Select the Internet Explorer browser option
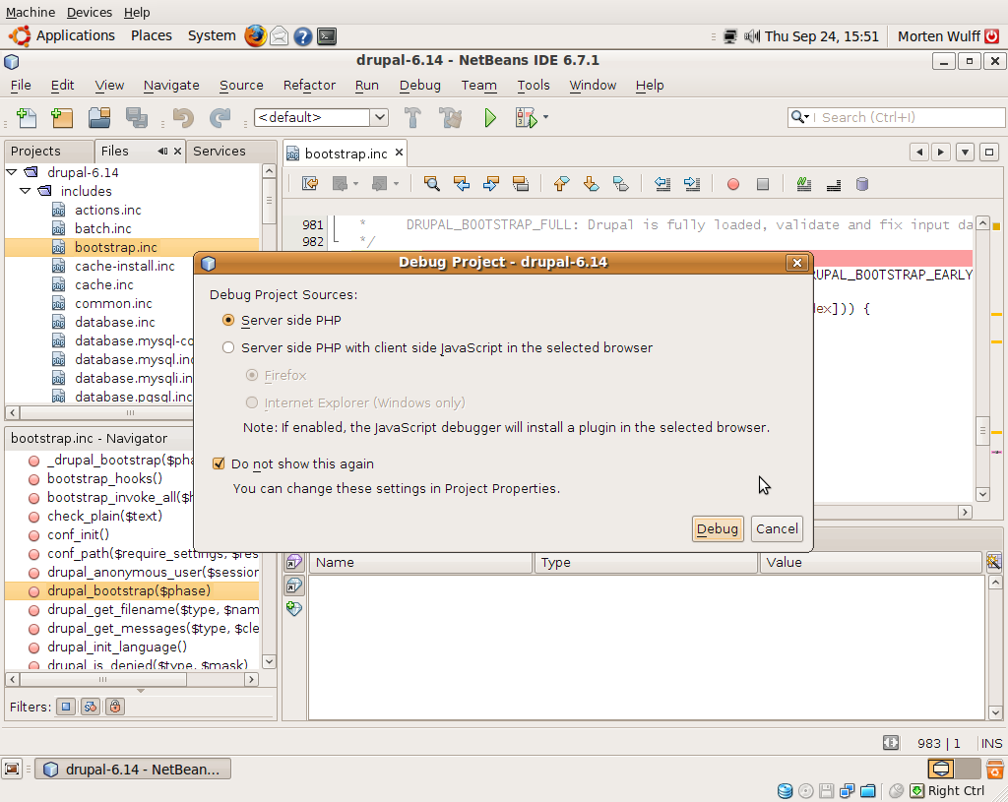Screen dimensions: 1008x802 pos(252,402)
